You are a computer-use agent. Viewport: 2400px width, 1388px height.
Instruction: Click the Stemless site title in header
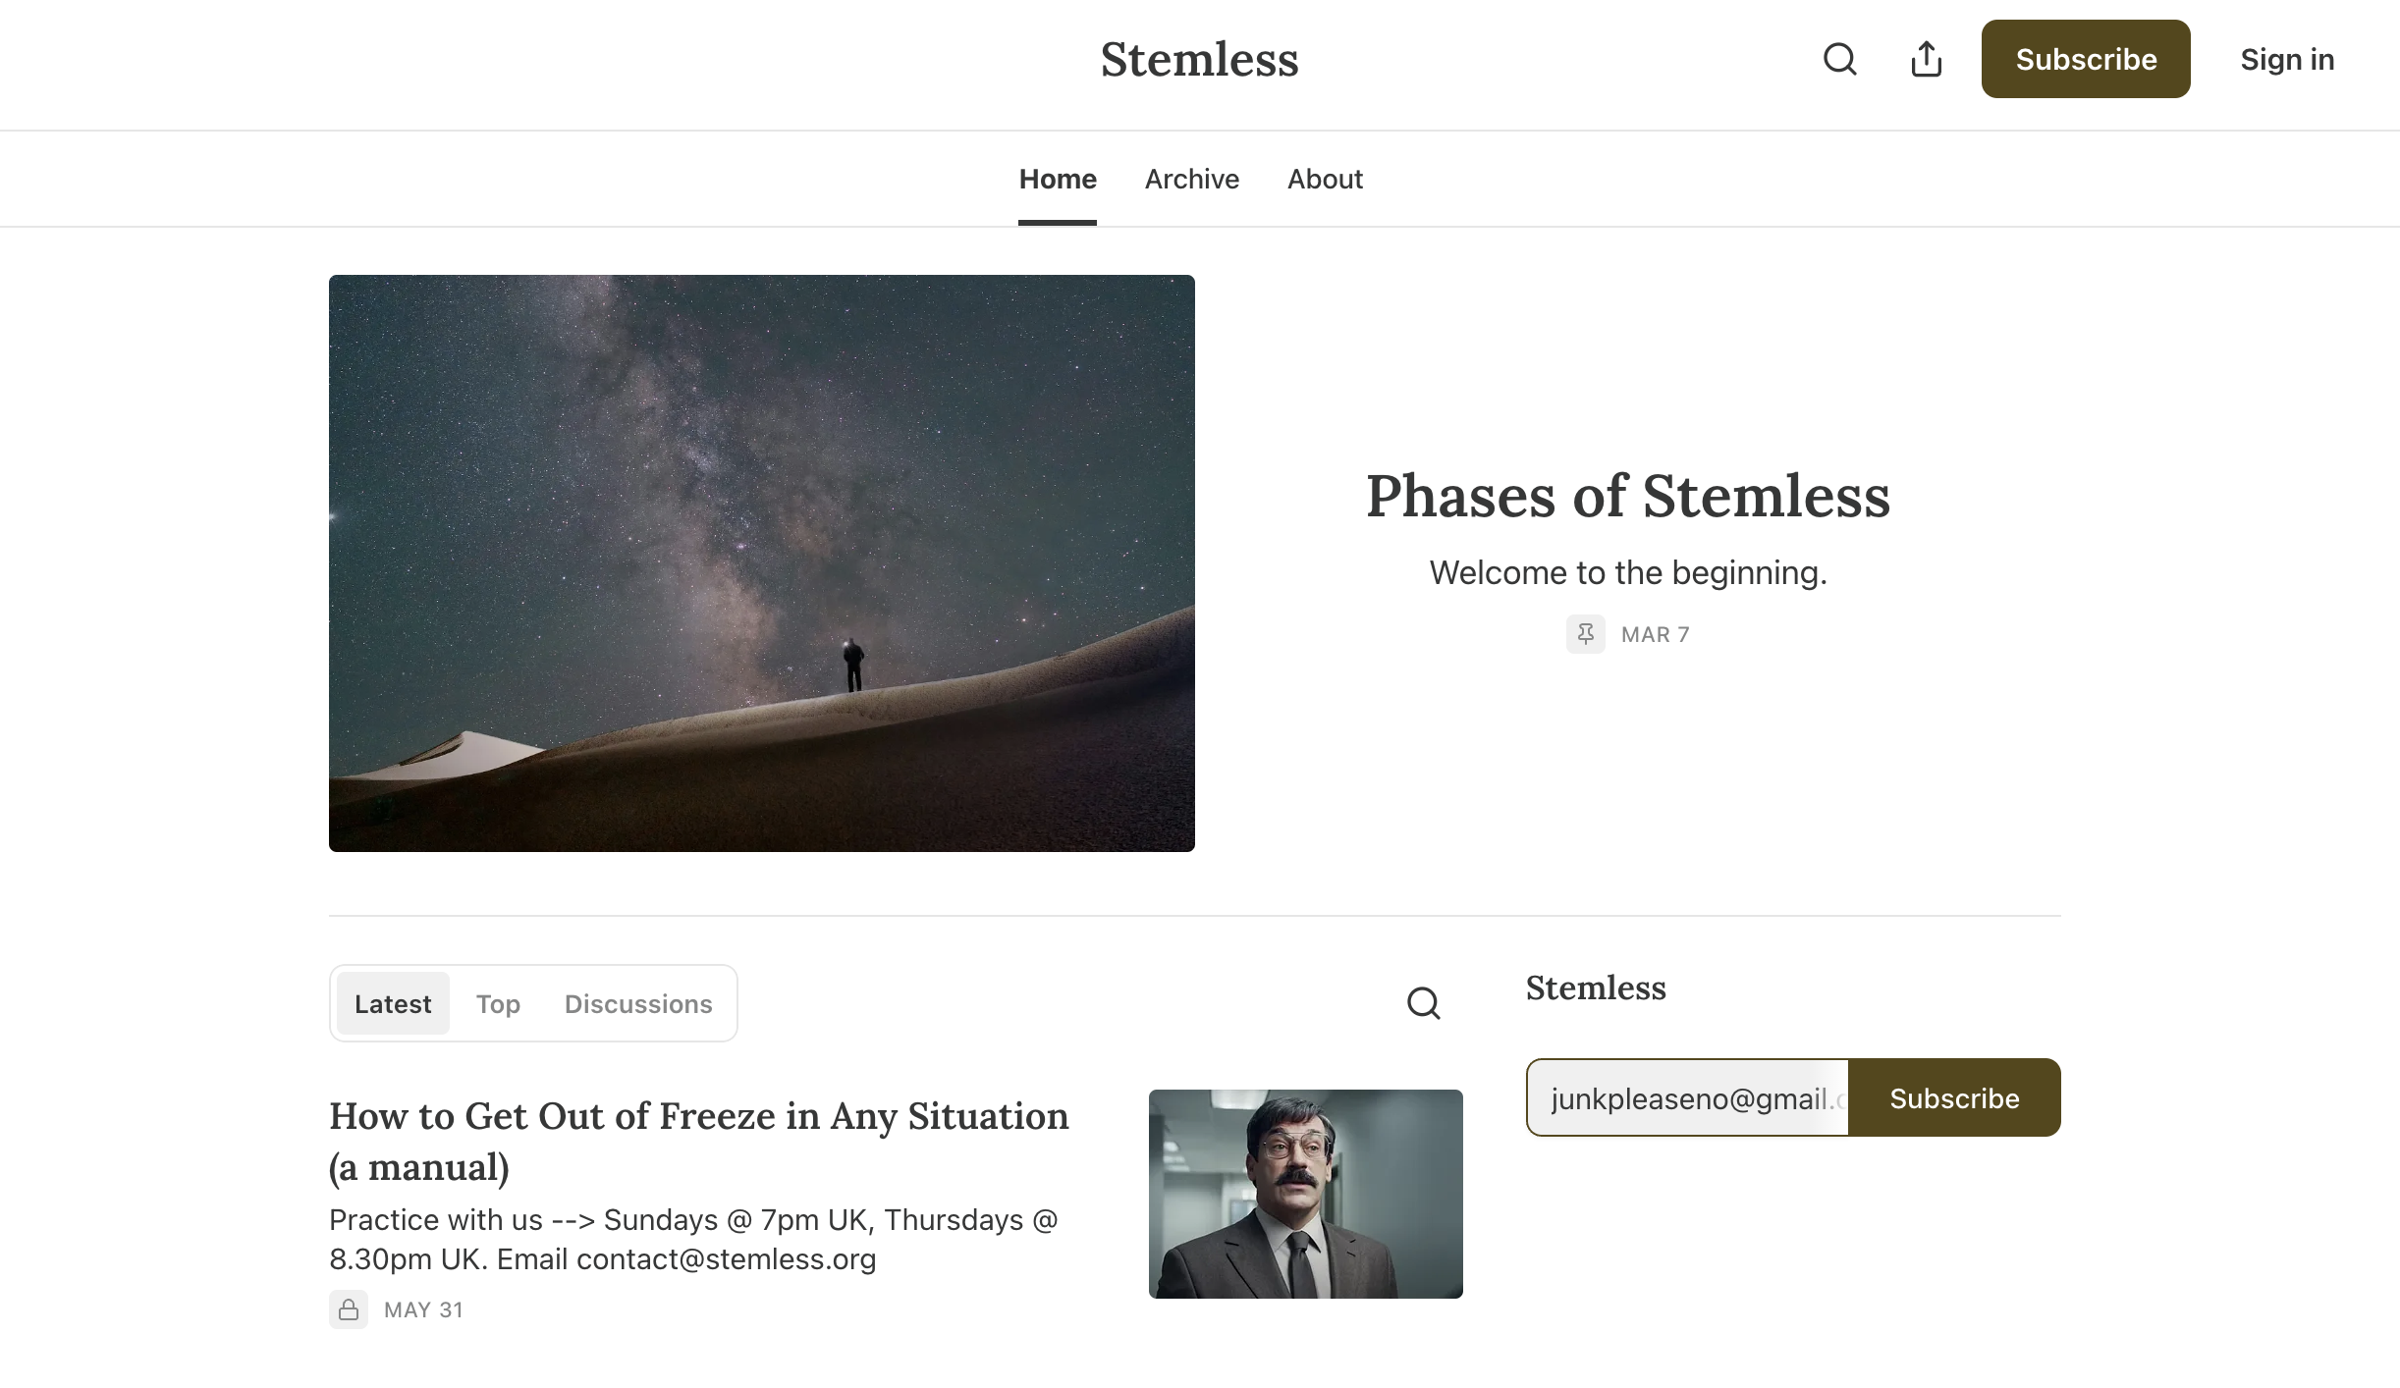click(1199, 59)
